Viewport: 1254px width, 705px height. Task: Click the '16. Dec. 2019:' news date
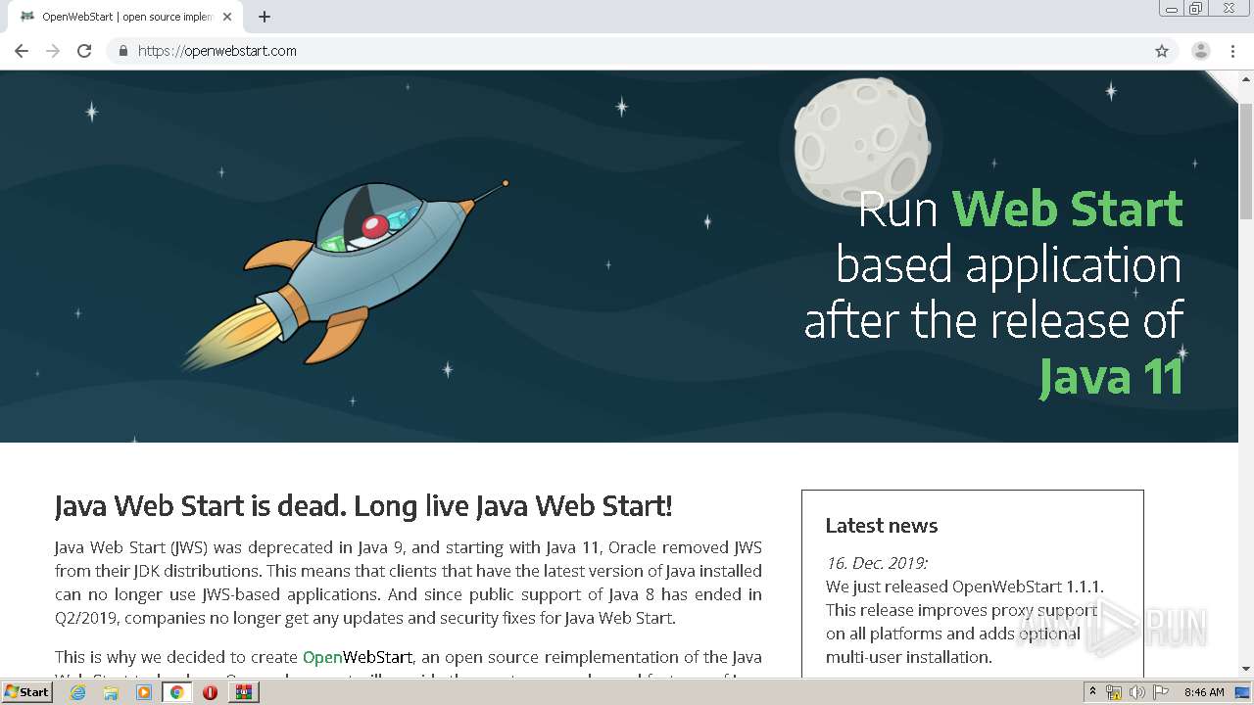tap(877, 563)
